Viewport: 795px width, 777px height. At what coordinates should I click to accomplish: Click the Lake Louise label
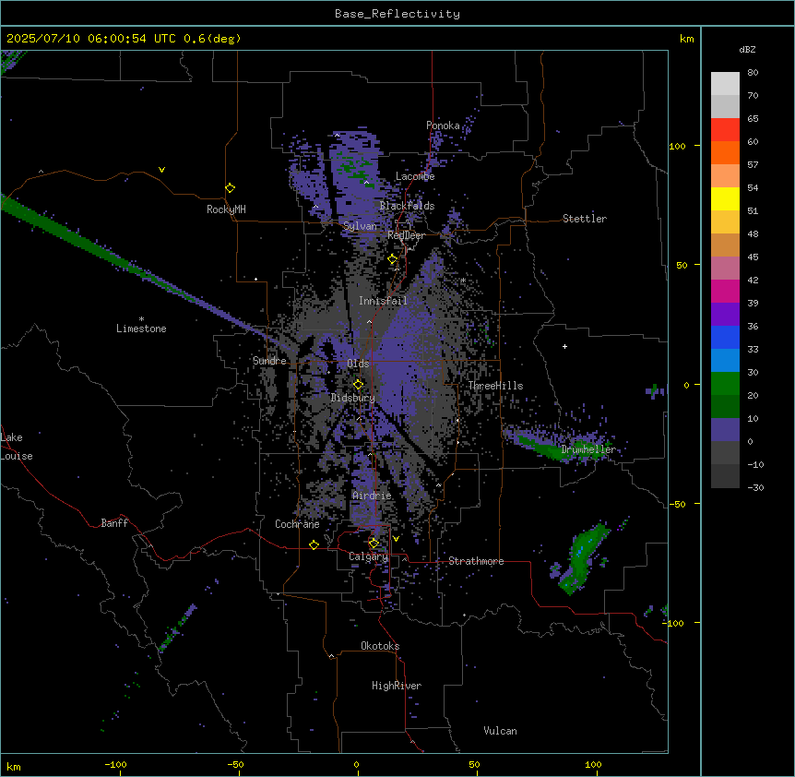17,447
